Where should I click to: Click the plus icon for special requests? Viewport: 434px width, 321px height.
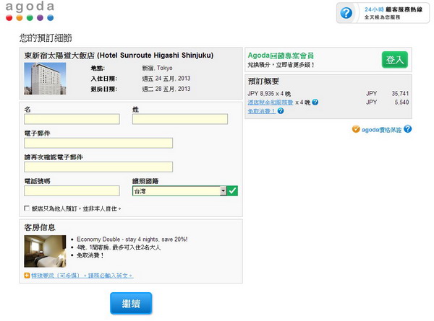coord(27,275)
